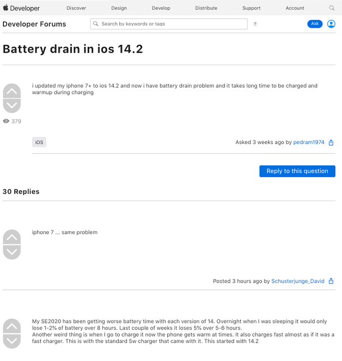Click Reply to this question
The width and height of the screenshot is (342, 361).
point(297,171)
